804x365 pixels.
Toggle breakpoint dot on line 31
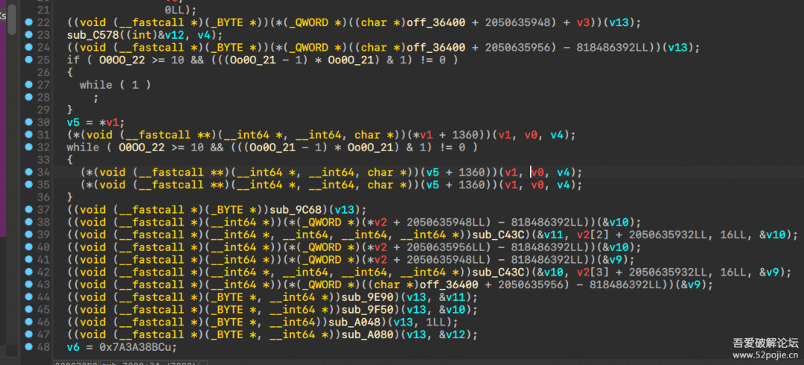click(x=28, y=135)
